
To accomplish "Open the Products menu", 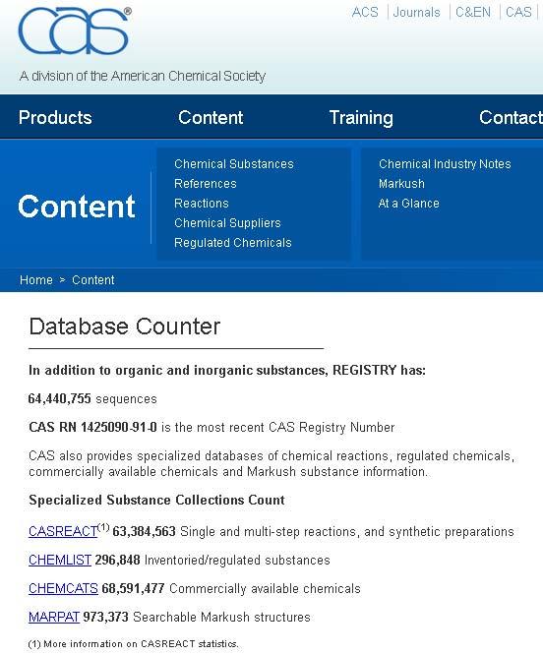I will pos(55,117).
